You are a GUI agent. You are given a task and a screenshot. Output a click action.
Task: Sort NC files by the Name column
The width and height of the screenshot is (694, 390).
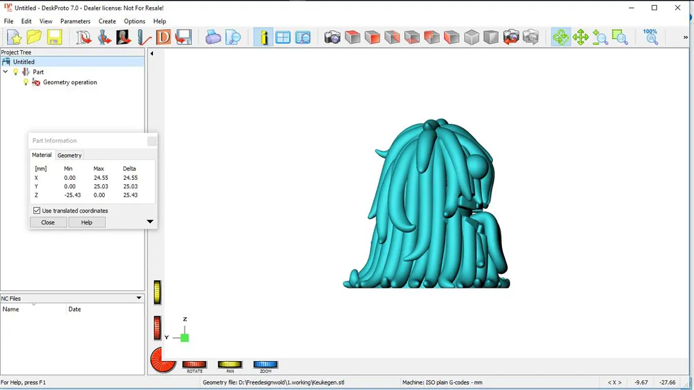click(33, 309)
